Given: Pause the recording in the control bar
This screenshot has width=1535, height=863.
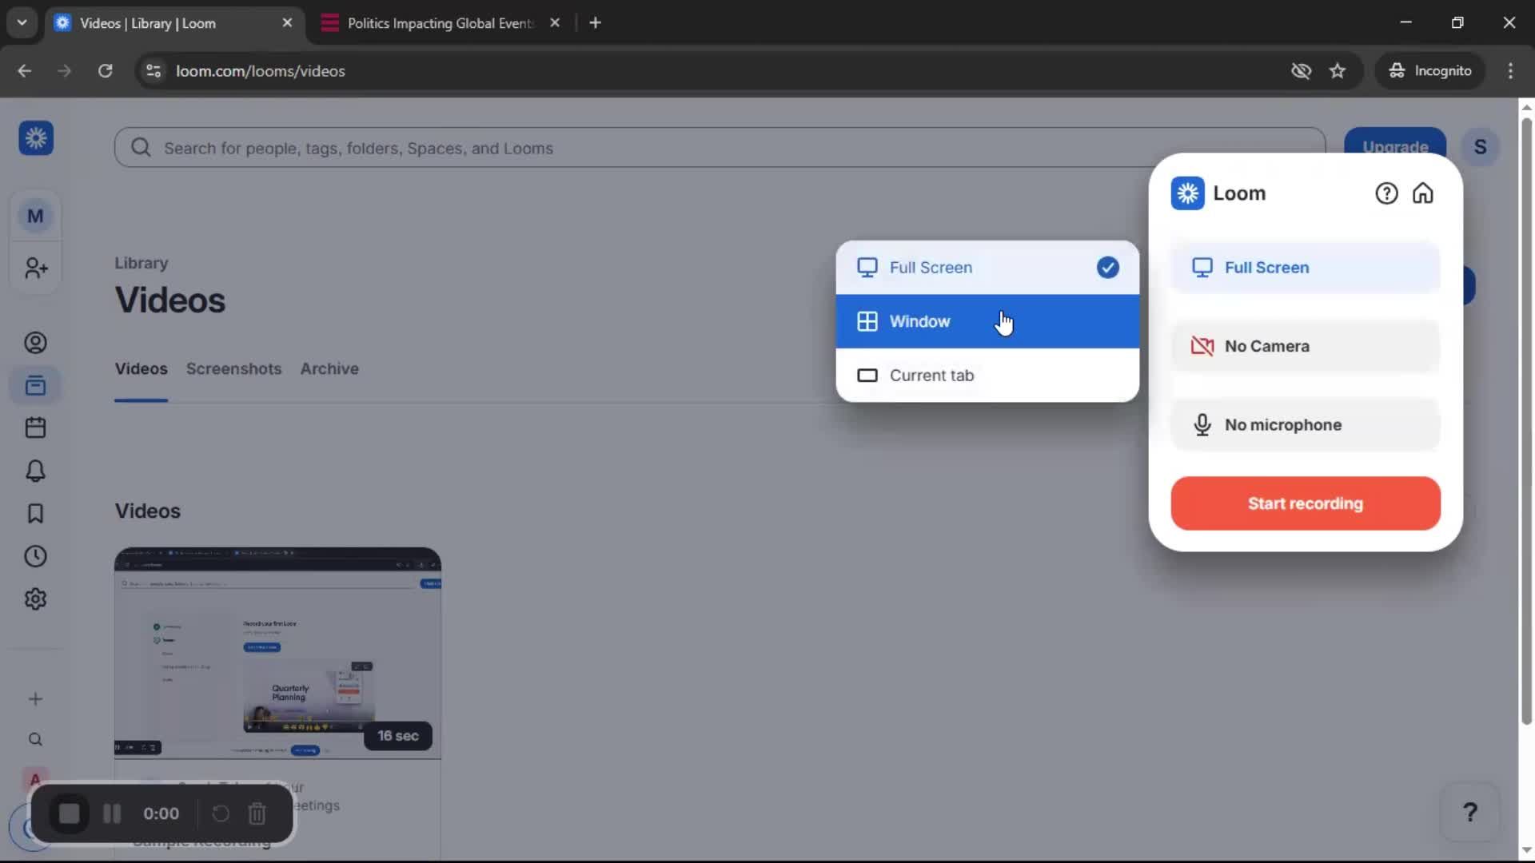Looking at the screenshot, I should 112,813.
